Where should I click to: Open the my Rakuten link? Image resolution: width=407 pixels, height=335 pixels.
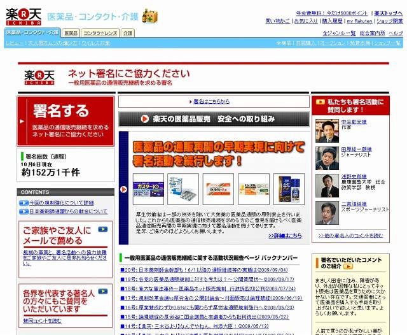[359, 21]
